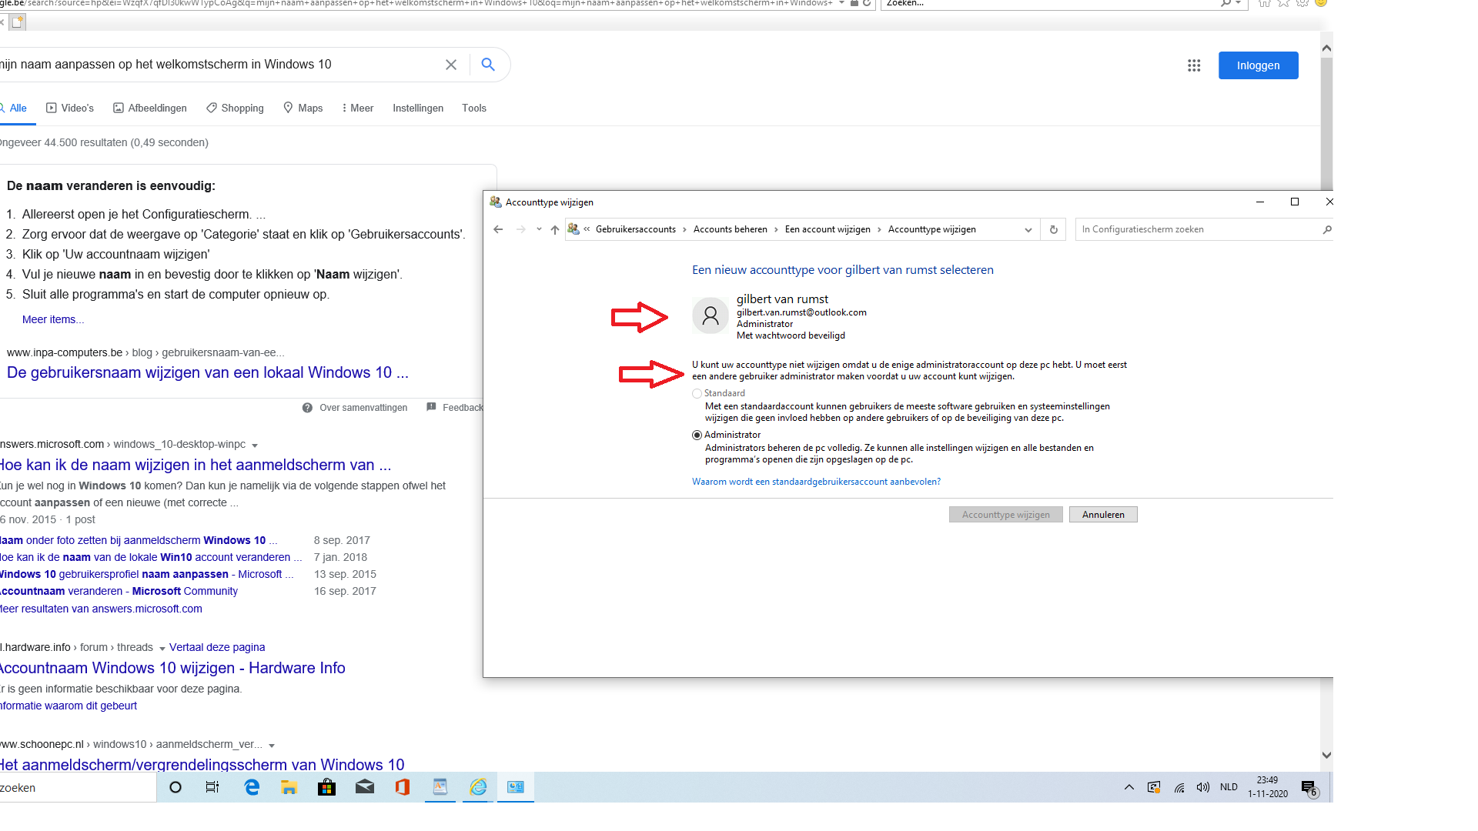Click the Annuleren button
This screenshot has width=1478, height=831.
coord(1102,515)
